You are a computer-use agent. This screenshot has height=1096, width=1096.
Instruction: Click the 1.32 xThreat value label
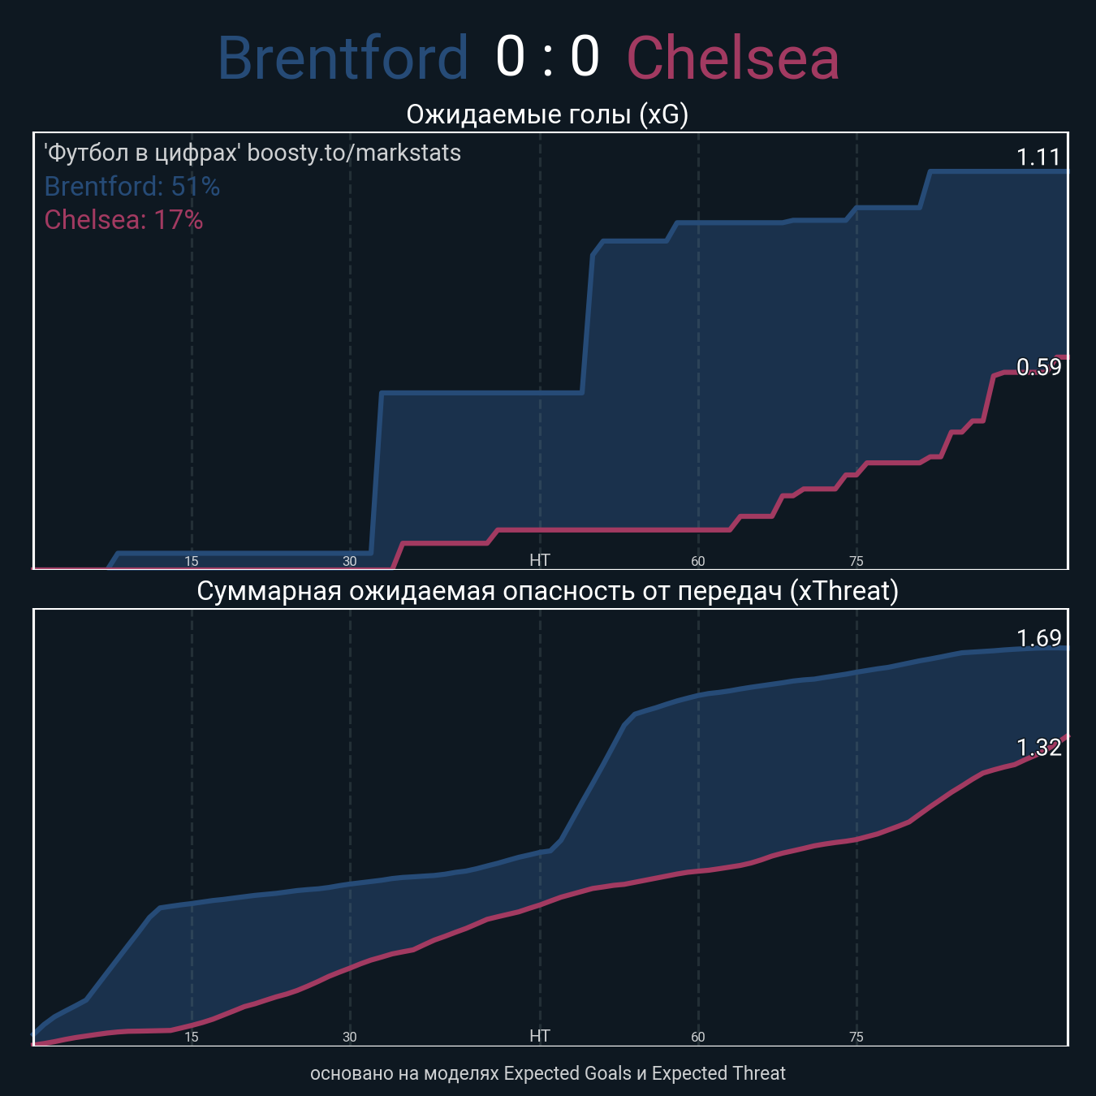pyautogui.click(x=1039, y=748)
